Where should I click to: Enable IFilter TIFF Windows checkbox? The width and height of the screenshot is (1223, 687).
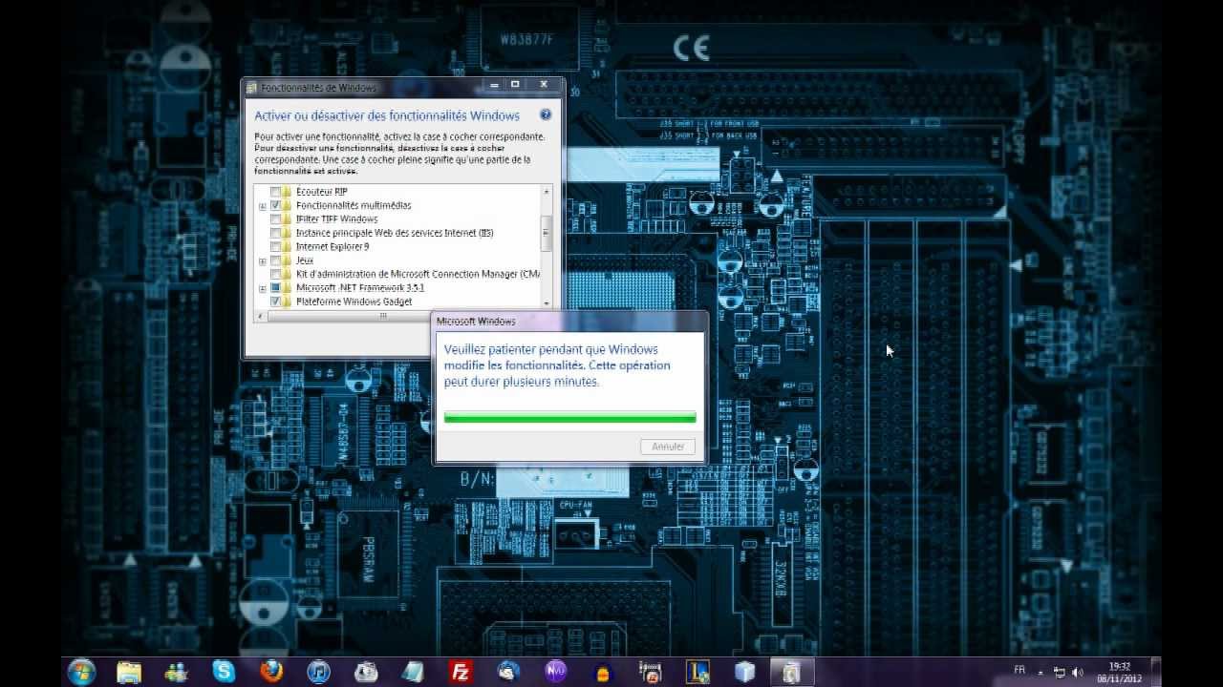[275, 219]
